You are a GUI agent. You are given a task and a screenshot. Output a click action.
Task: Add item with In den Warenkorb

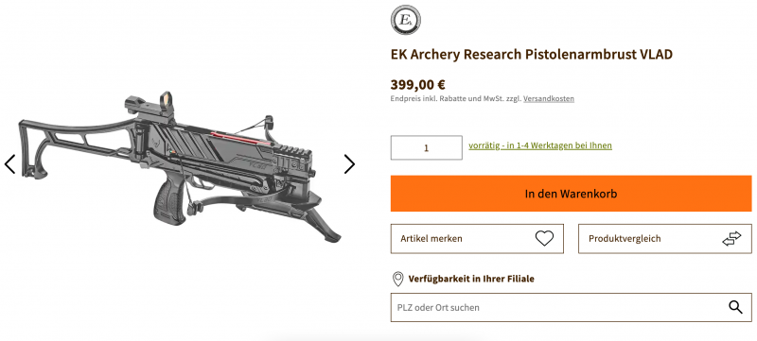[x=572, y=194]
